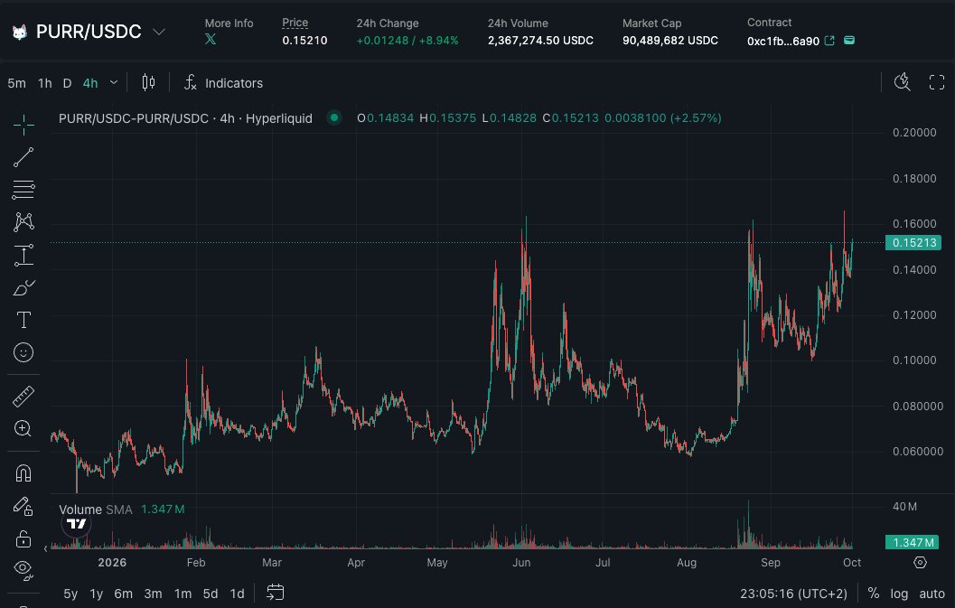Toggle log scale mode
The height and width of the screenshot is (608, 955).
(899, 594)
